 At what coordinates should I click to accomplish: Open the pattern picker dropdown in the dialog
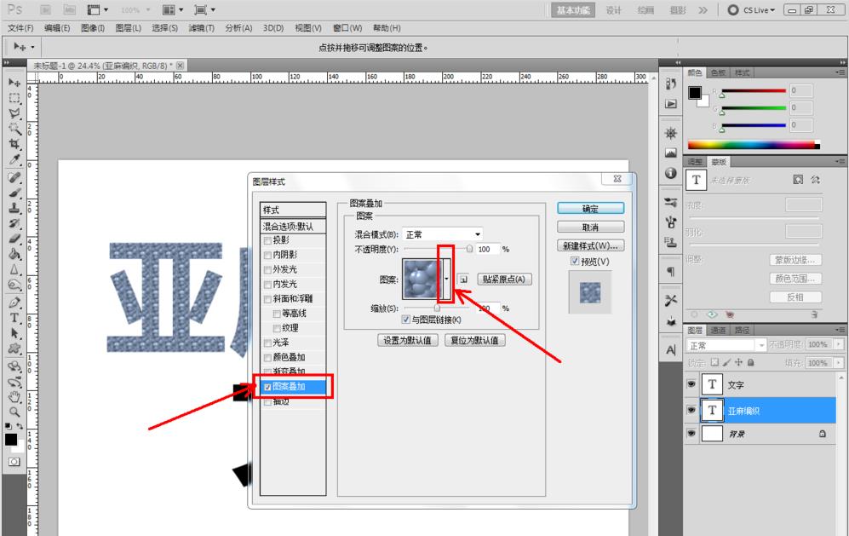click(447, 278)
